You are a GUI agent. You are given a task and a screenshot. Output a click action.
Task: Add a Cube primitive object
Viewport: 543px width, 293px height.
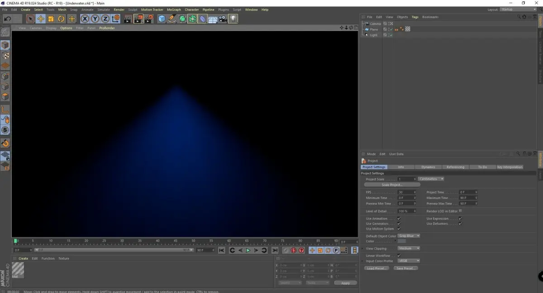pyautogui.click(x=162, y=19)
